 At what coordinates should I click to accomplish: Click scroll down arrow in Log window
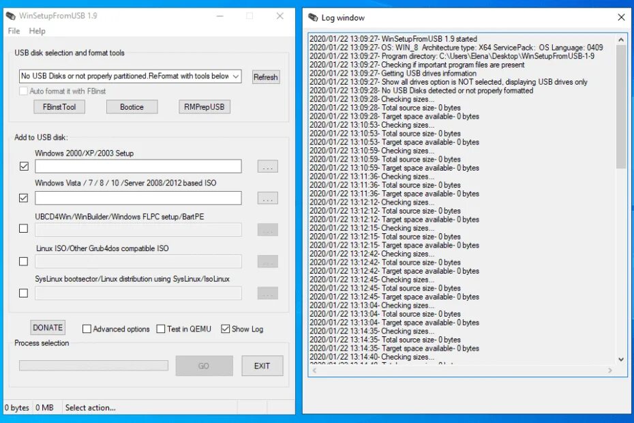tap(621, 360)
